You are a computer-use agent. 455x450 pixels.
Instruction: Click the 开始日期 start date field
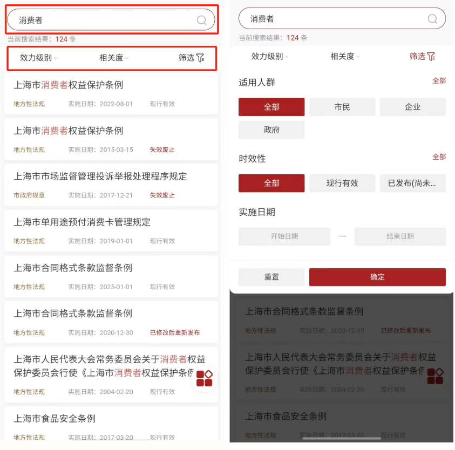[x=284, y=236]
